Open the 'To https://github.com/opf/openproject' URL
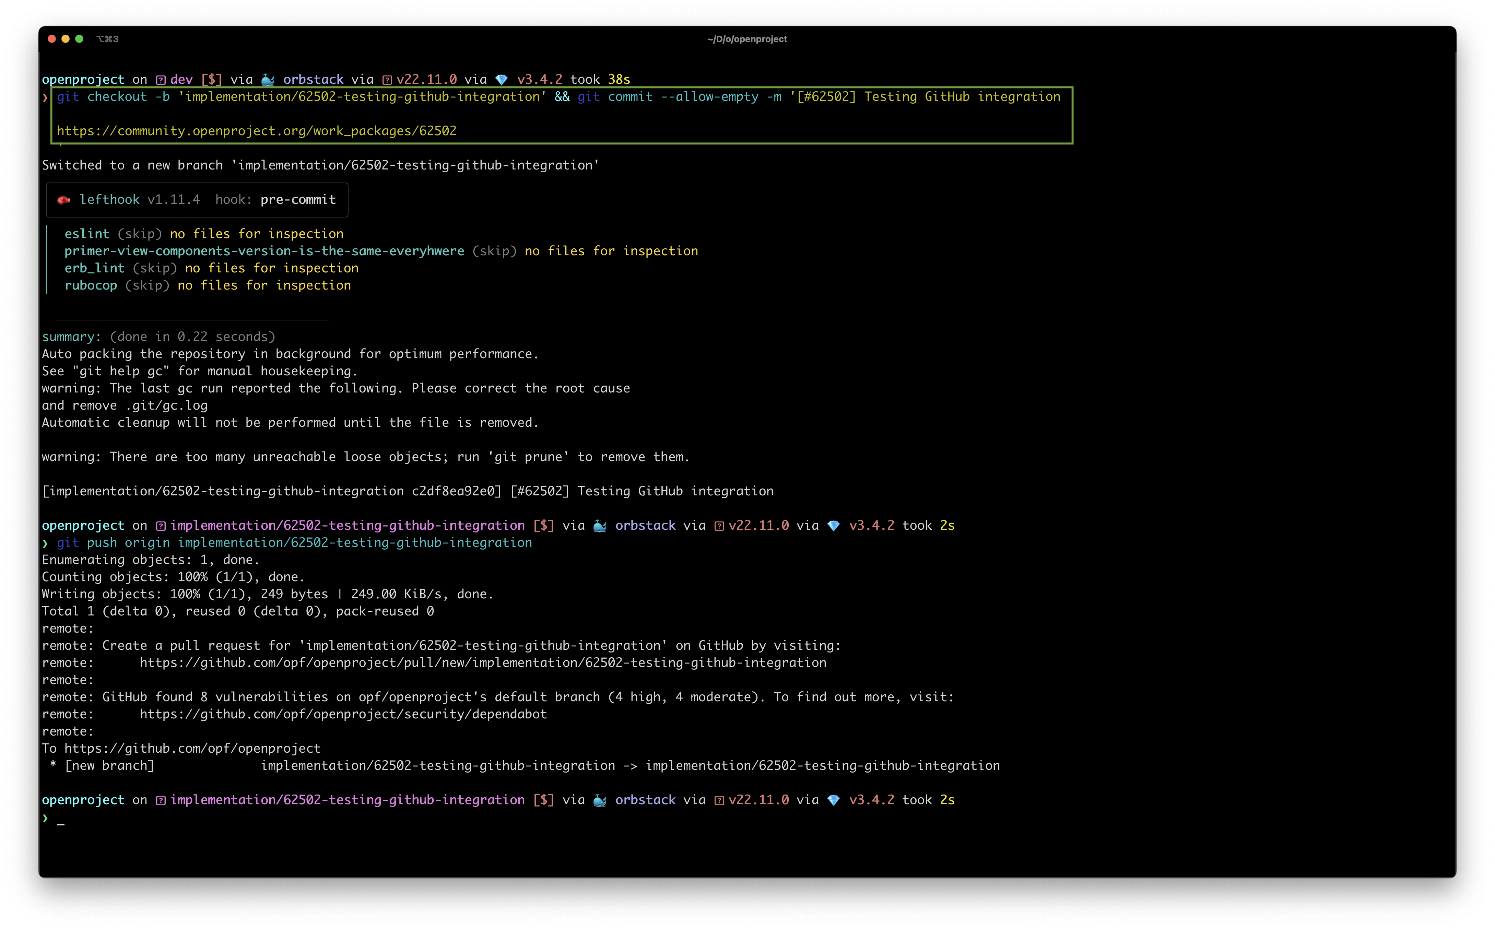This screenshot has width=1495, height=929. coord(192,748)
